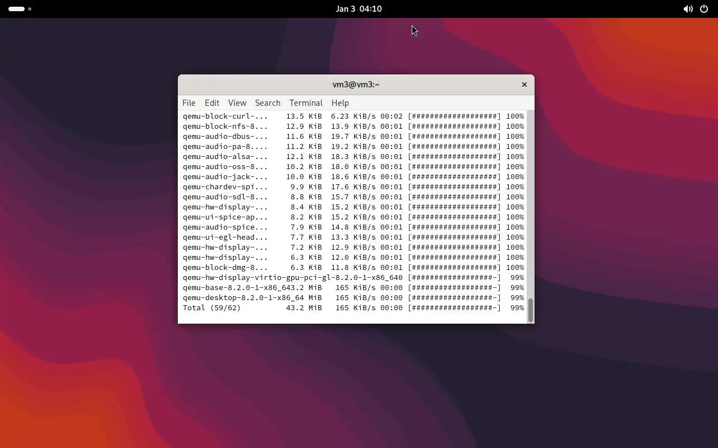The width and height of the screenshot is (718, 448).
Task: Click the qemu-hw-display-virtio-gpu-pci-gl line
Action: 353,278
